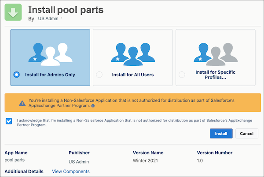The height and width of the screenshot is (177, 264).
Task: Click the orange warning message text
Action: tap(131, 103)
